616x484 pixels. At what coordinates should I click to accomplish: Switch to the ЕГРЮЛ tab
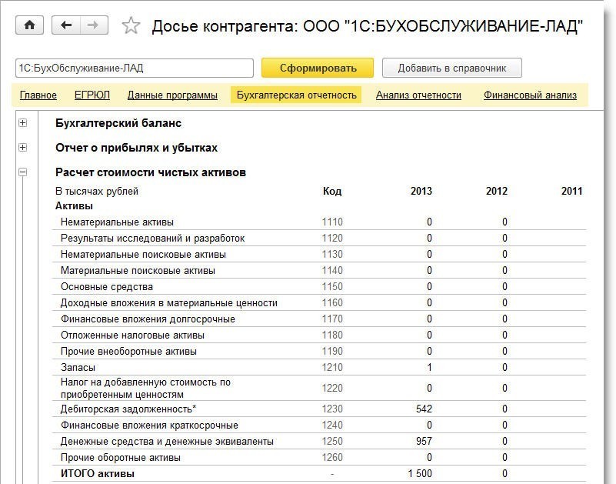tap(92, 95)
